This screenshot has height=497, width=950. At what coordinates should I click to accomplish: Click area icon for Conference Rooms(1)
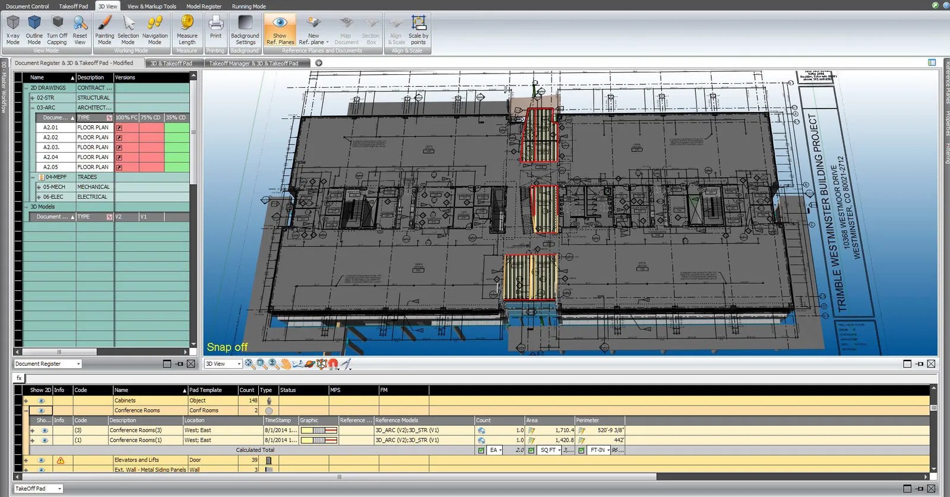[531, 441]
